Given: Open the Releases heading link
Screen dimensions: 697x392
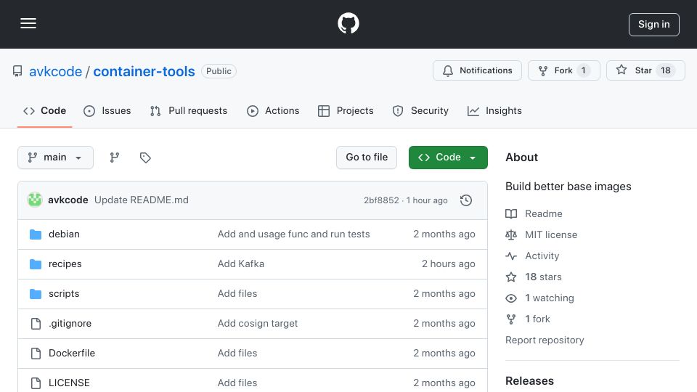Looking at the screenshot, I should pos(529,381).
